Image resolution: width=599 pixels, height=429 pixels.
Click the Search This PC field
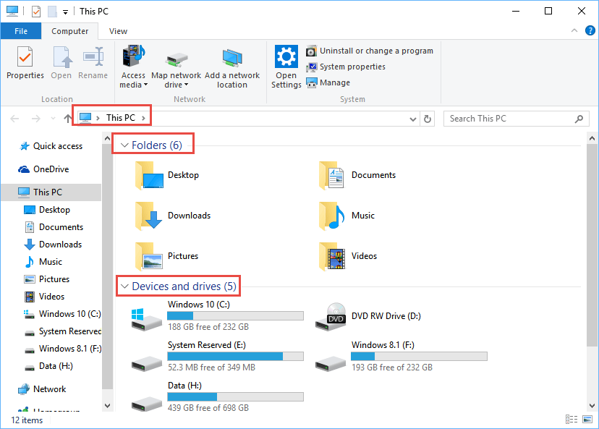[516, 119]
